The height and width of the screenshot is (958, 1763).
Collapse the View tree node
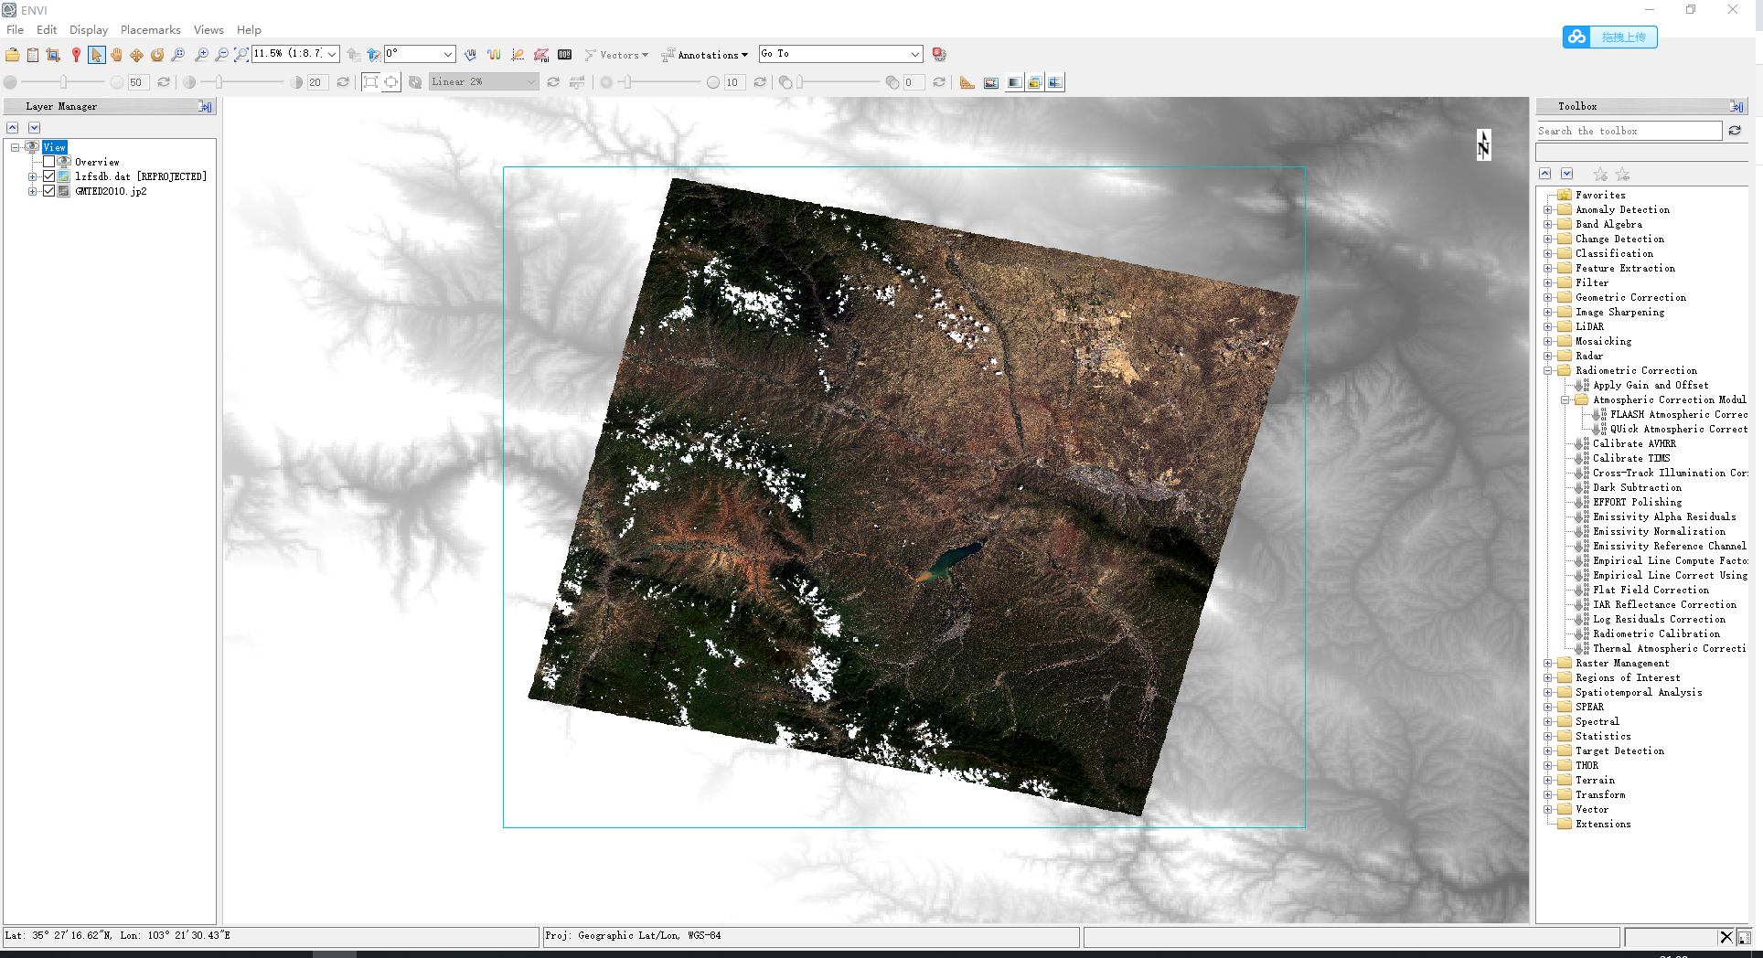tap(15, 147)
